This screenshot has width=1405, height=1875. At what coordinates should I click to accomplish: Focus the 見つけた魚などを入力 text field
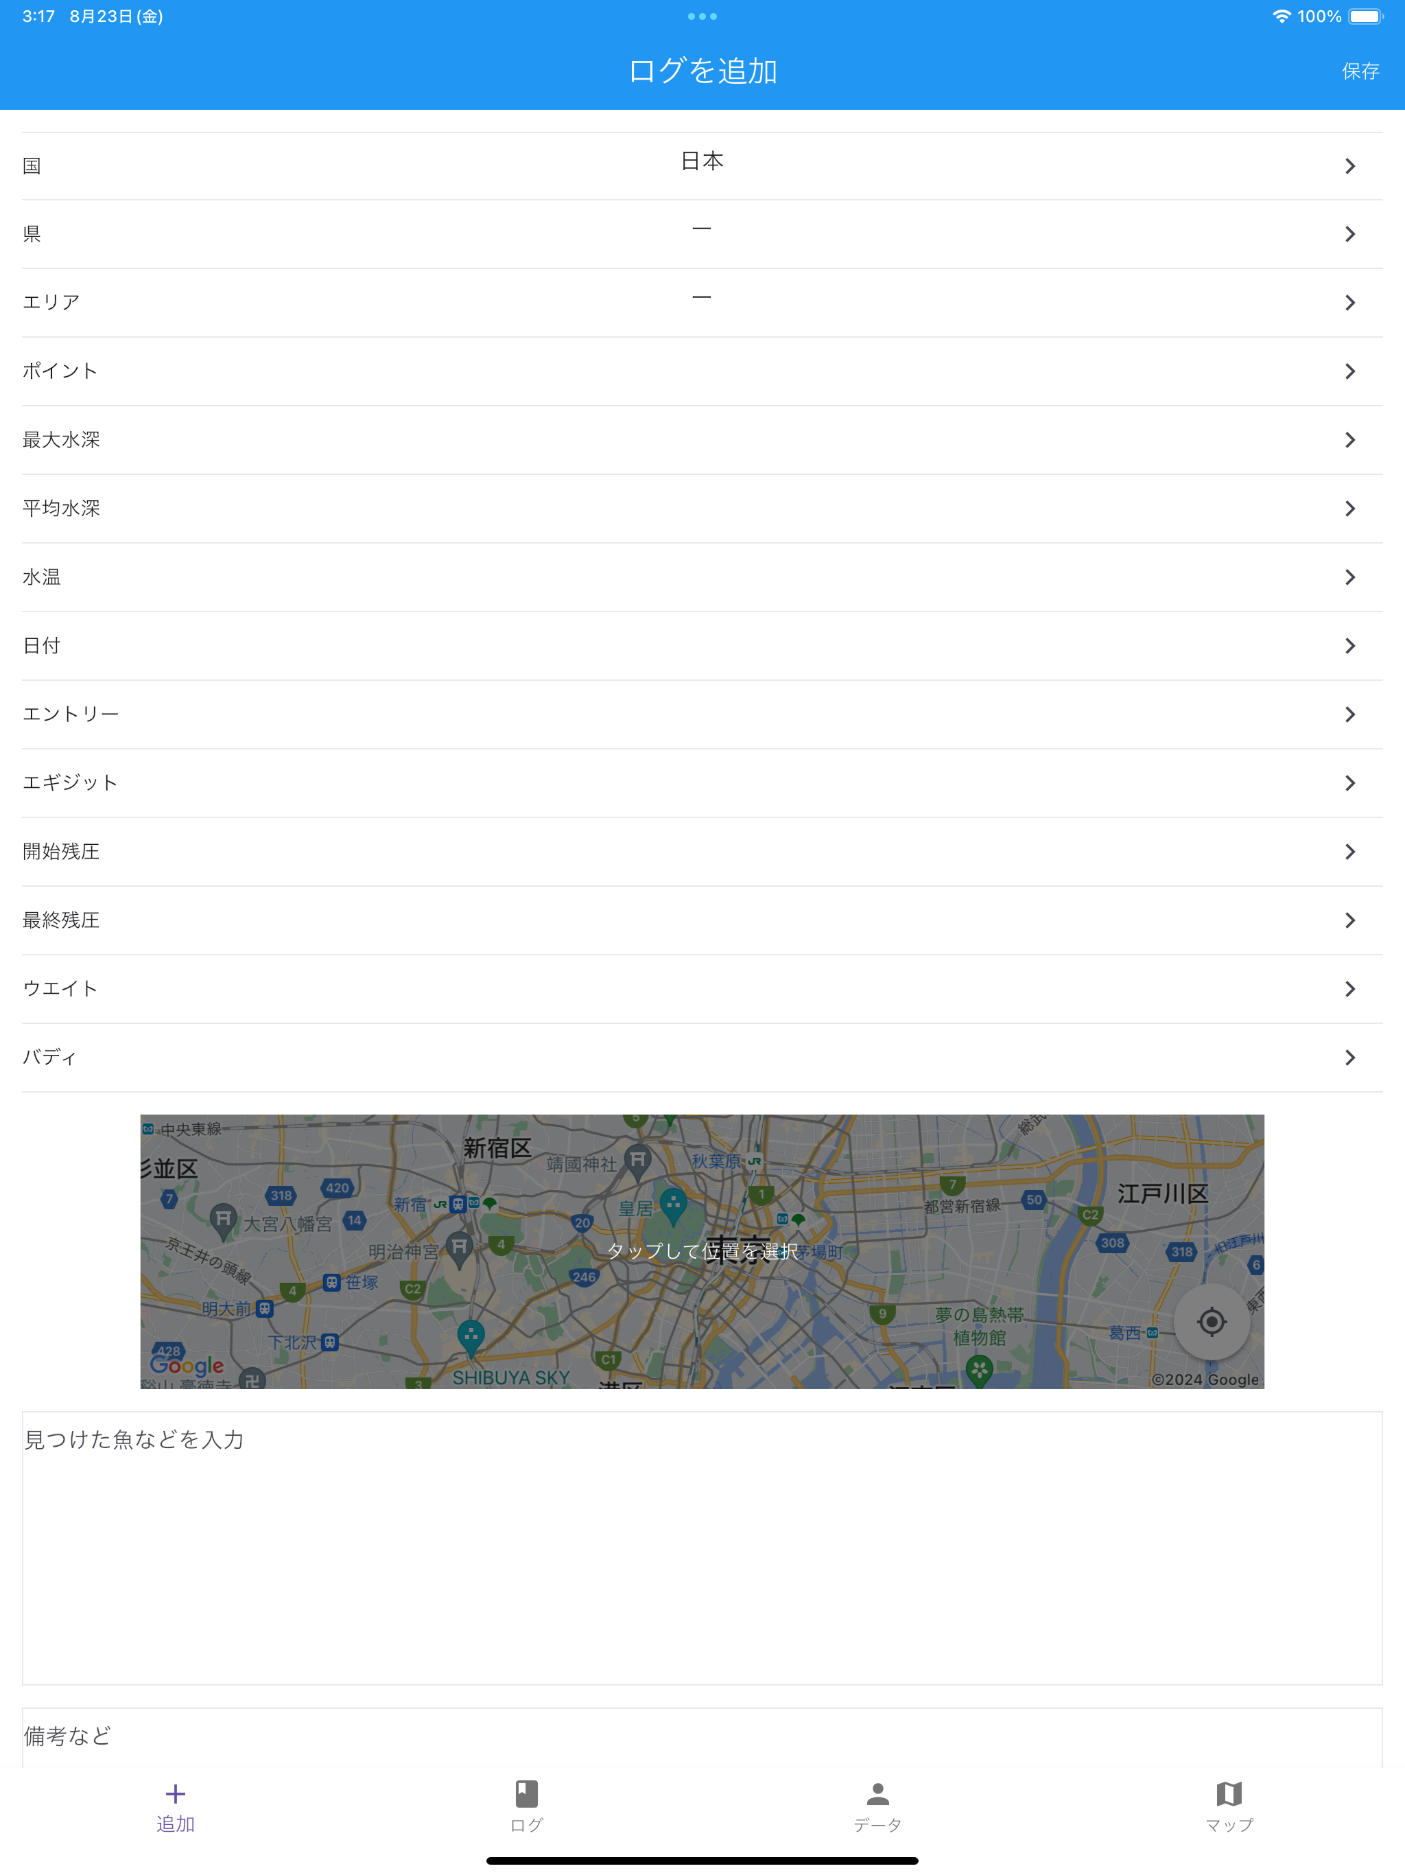[x=702, y=1548]
